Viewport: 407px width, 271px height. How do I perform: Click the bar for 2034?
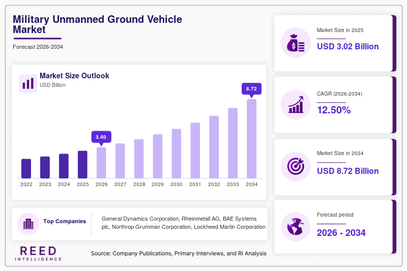251,139
